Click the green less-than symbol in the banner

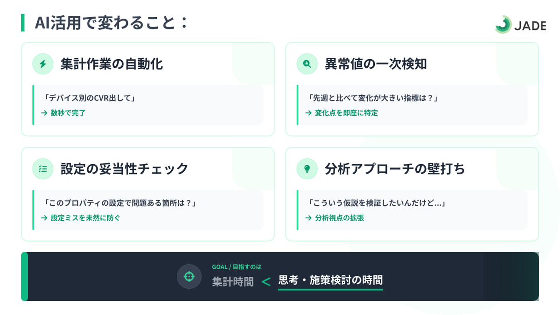266,281
